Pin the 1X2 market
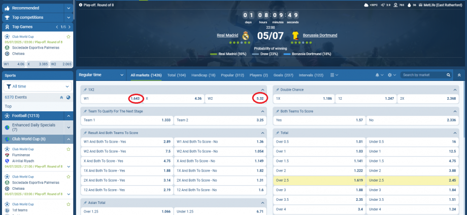This screenshot has width=467, height=215. pyautogui.click(x=85, y=90)
